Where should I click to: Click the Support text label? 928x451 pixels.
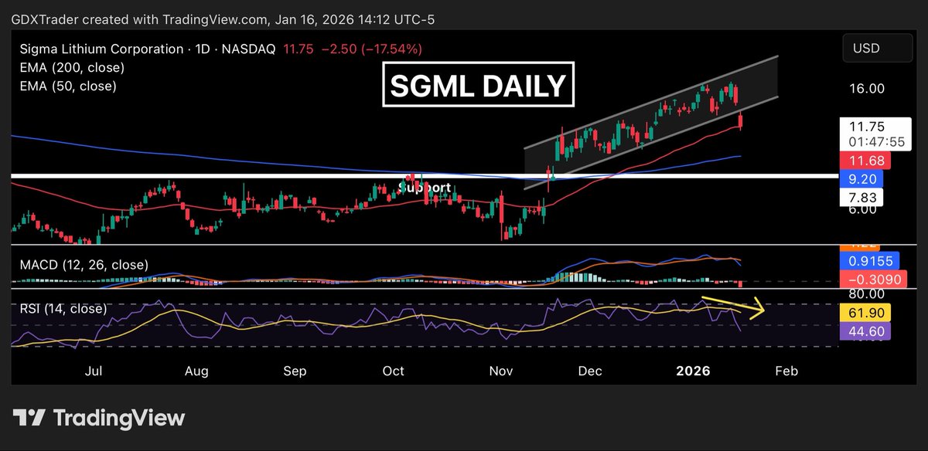point(425,187)
